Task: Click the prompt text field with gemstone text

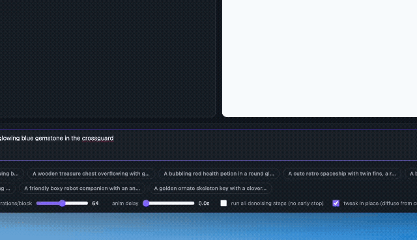Action: point(208,144)
